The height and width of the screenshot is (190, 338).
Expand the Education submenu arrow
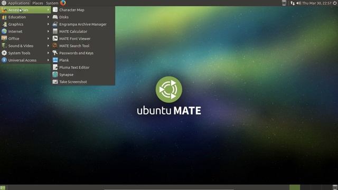click(x=48, y=17)
